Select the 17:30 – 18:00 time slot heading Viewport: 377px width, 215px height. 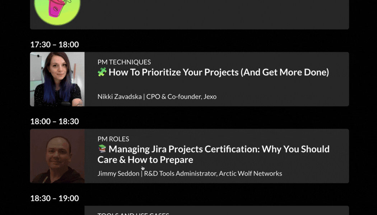55,44
